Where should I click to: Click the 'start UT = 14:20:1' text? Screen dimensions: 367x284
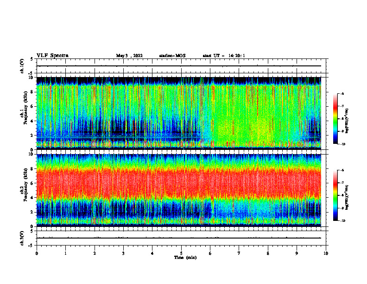[224, 56]
